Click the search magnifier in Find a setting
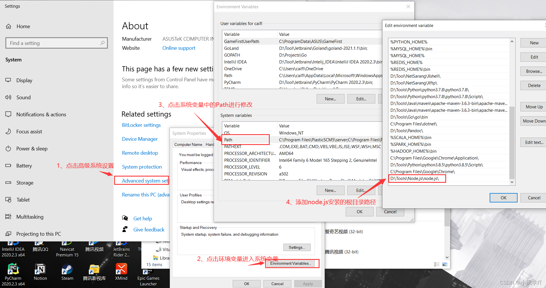 pyautogui.click(x=102, y=43)
